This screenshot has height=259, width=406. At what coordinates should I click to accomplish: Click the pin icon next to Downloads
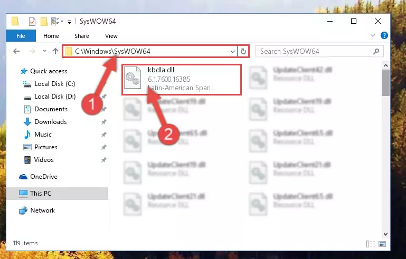click(x=104, y=122)
